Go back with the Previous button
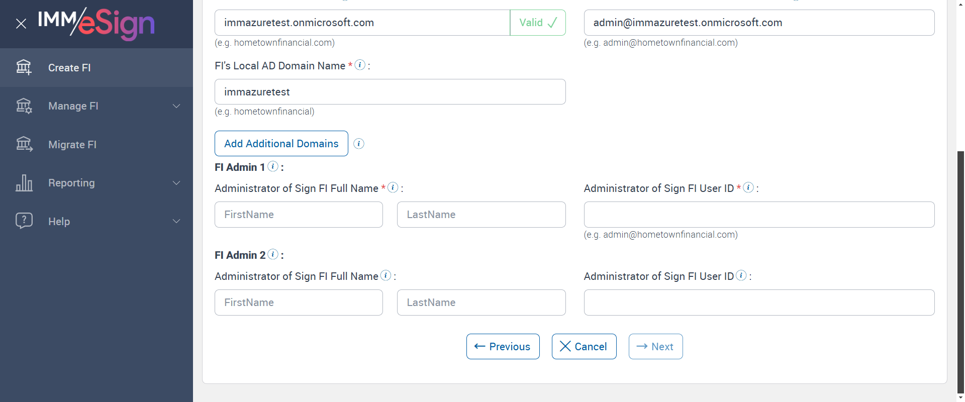 point(503,347)
